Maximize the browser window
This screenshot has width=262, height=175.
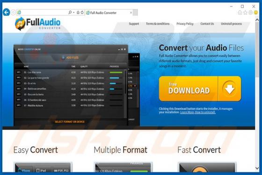pyautogui.click(x=242, y=7)
